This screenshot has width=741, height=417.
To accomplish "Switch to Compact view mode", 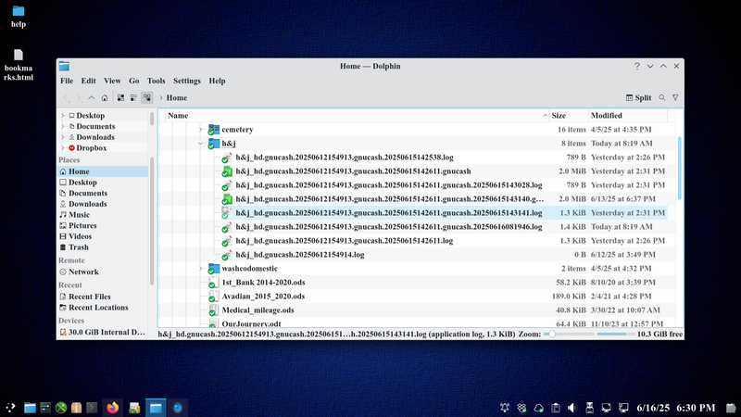I will [133, 97].
